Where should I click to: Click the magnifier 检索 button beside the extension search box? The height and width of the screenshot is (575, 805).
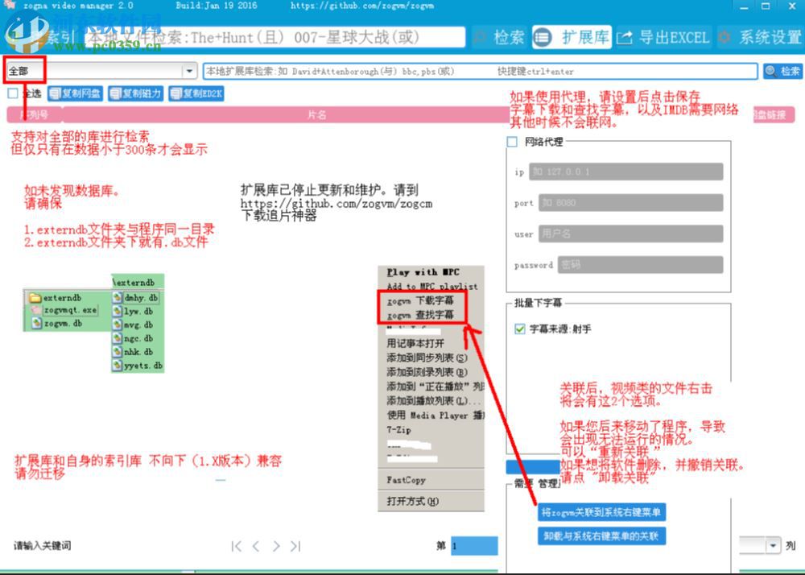tap(782, 71)
